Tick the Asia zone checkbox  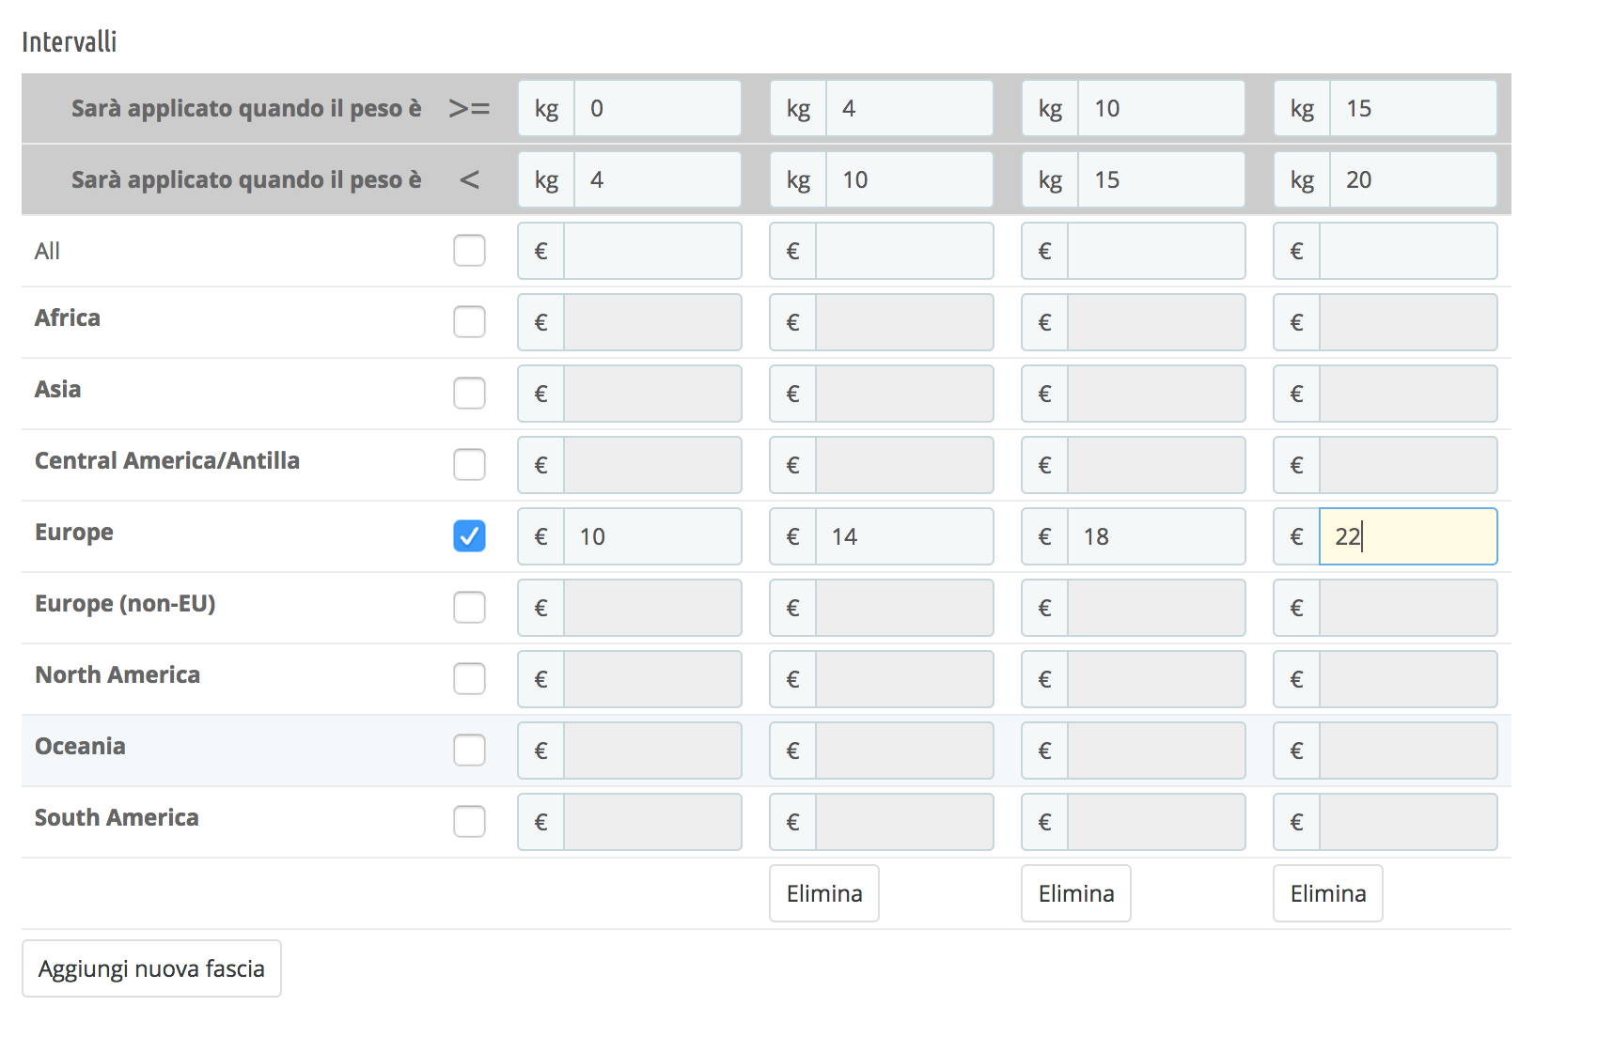(x=469, y=394)
